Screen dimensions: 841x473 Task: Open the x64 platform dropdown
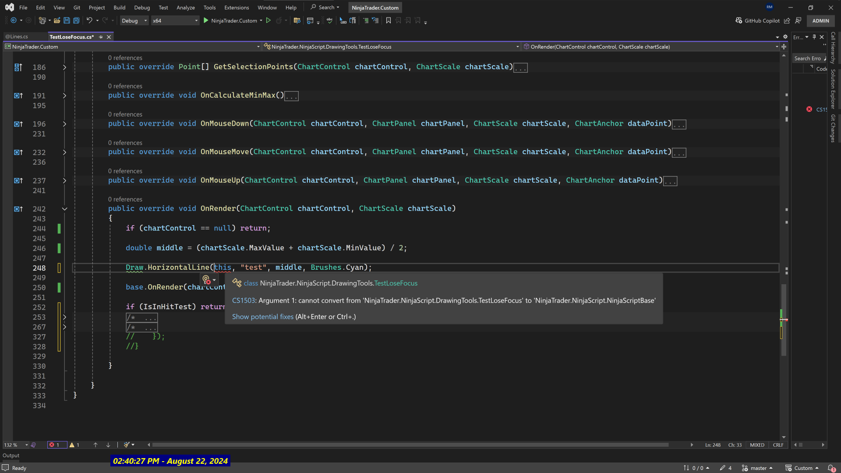pyautogui.click(x=175, y=21)
